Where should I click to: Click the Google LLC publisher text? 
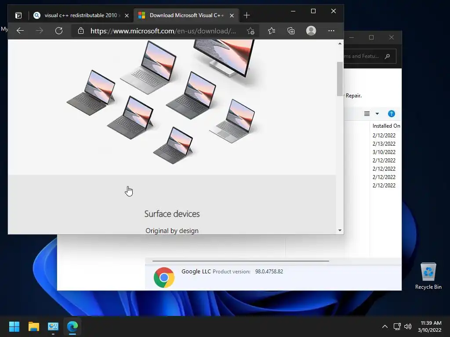pos(196,271)
